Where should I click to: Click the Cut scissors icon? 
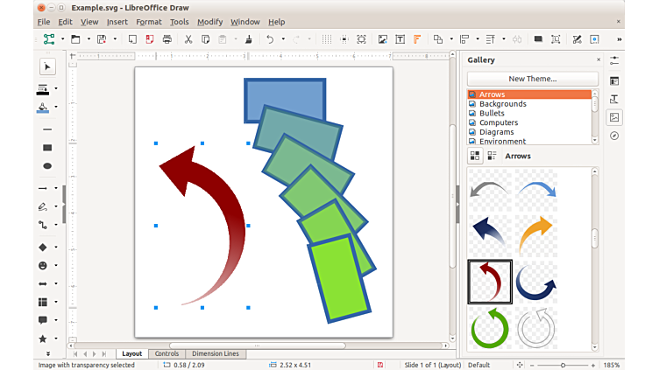[188, 39]
